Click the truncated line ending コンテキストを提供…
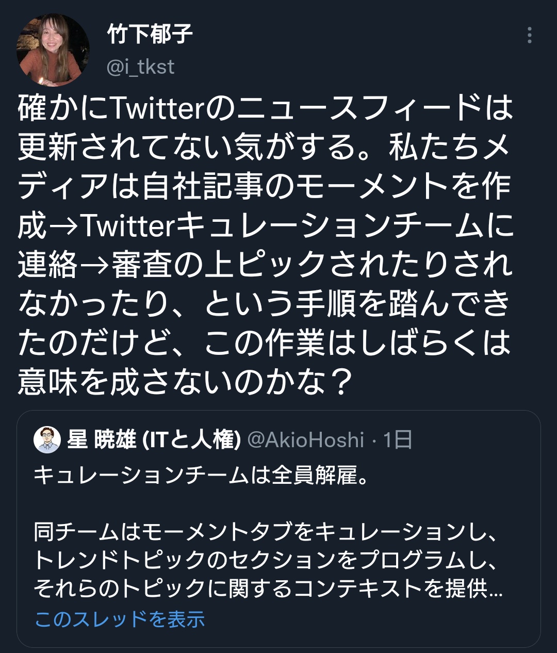Screen dimensions: 557x653 (268, 589)
